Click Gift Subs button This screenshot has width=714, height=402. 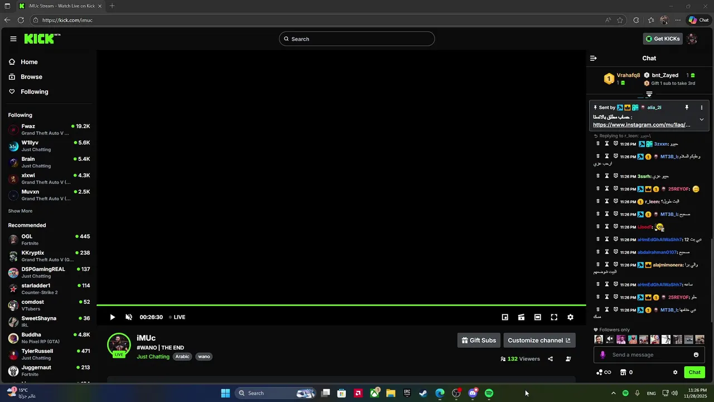coord(479,340)
